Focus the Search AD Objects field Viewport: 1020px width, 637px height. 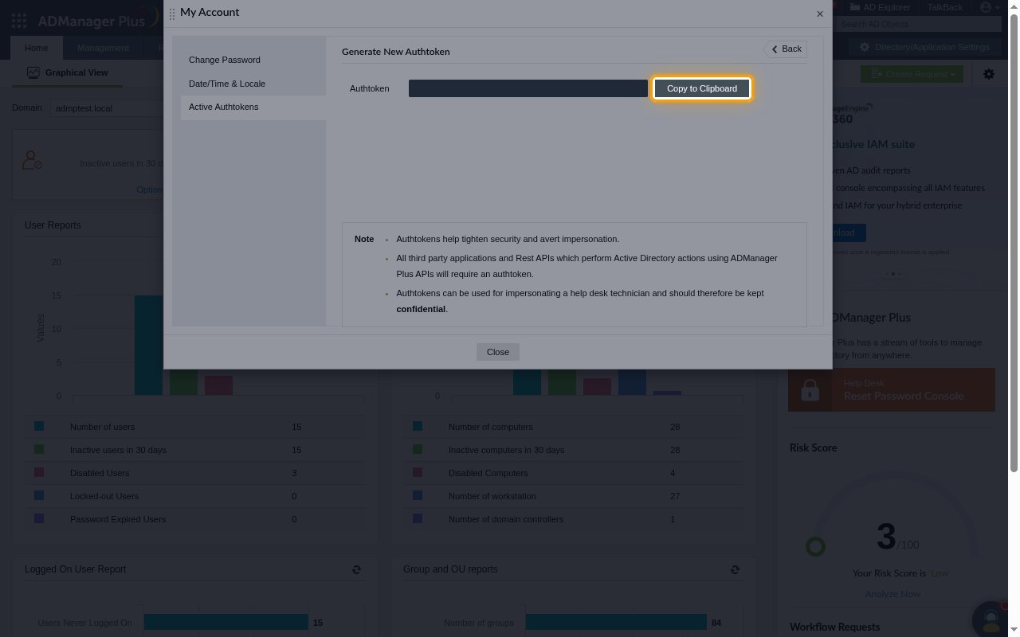[x=920, y=24]
